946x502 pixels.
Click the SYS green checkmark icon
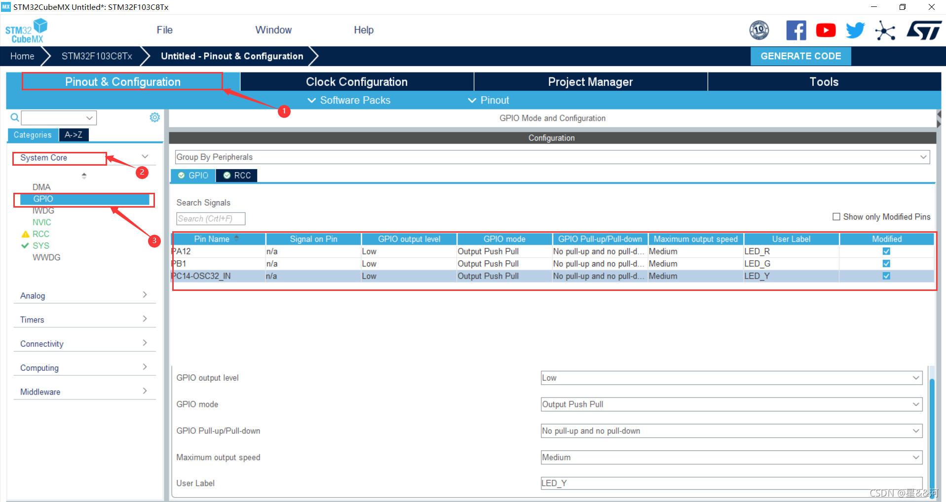25,246
